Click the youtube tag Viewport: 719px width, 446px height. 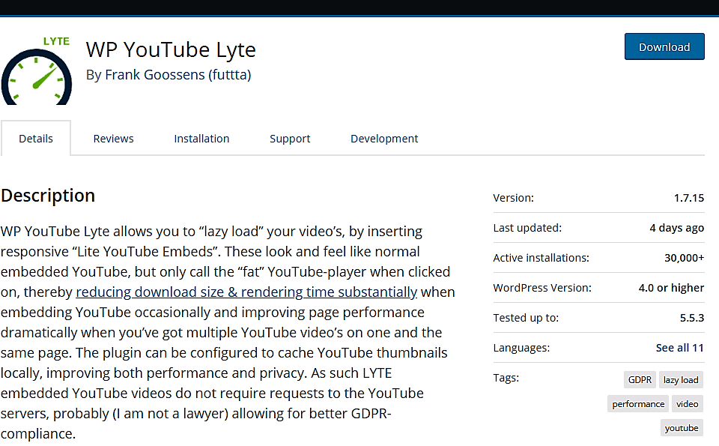click(x=682, y=428)
